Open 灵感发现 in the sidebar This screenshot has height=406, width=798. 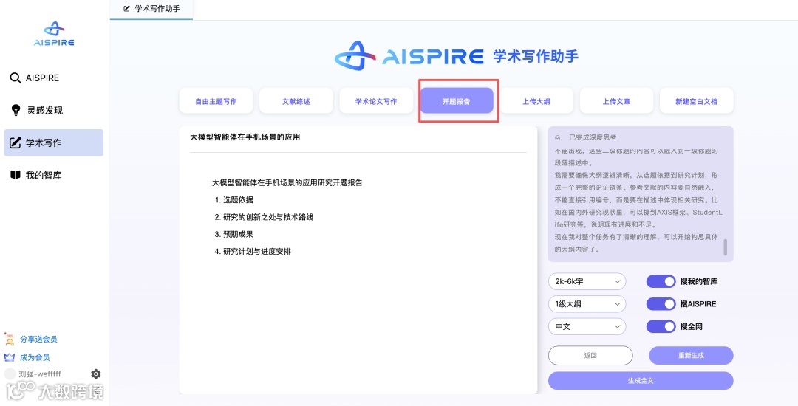53,110
